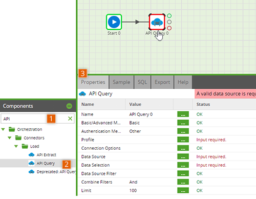
Task: Edit Limit value via ellipsis button
Action: click(183, 190)
